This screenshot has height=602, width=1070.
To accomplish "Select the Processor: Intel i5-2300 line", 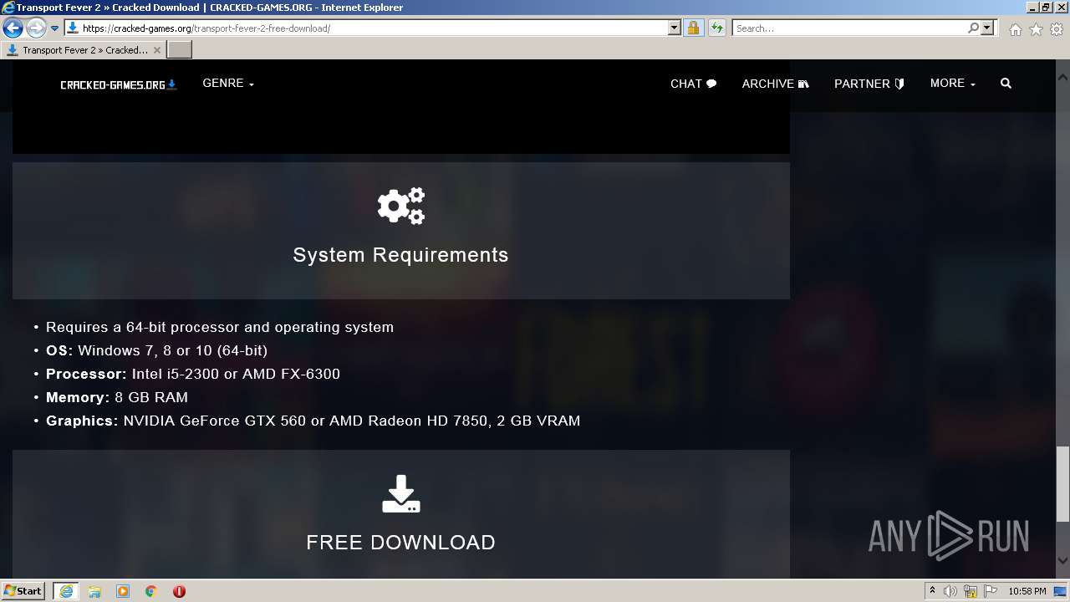I will pos(193,374).
